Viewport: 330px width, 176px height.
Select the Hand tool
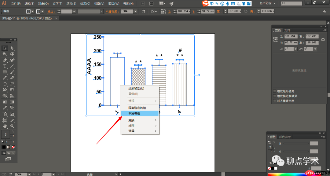[x=5, y=126]
